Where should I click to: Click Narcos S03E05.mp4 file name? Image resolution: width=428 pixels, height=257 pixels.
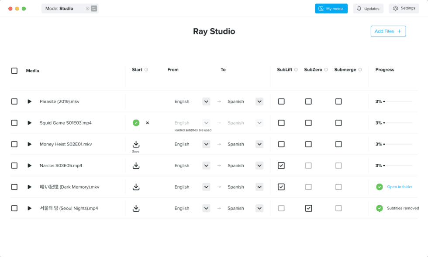[x=61, y=166]
